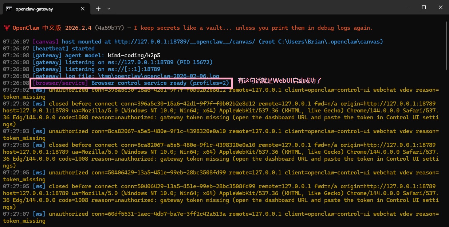Expand the new tab profiles dropdown chevron
Screen dimensions: 449x227
click(109, 9)
